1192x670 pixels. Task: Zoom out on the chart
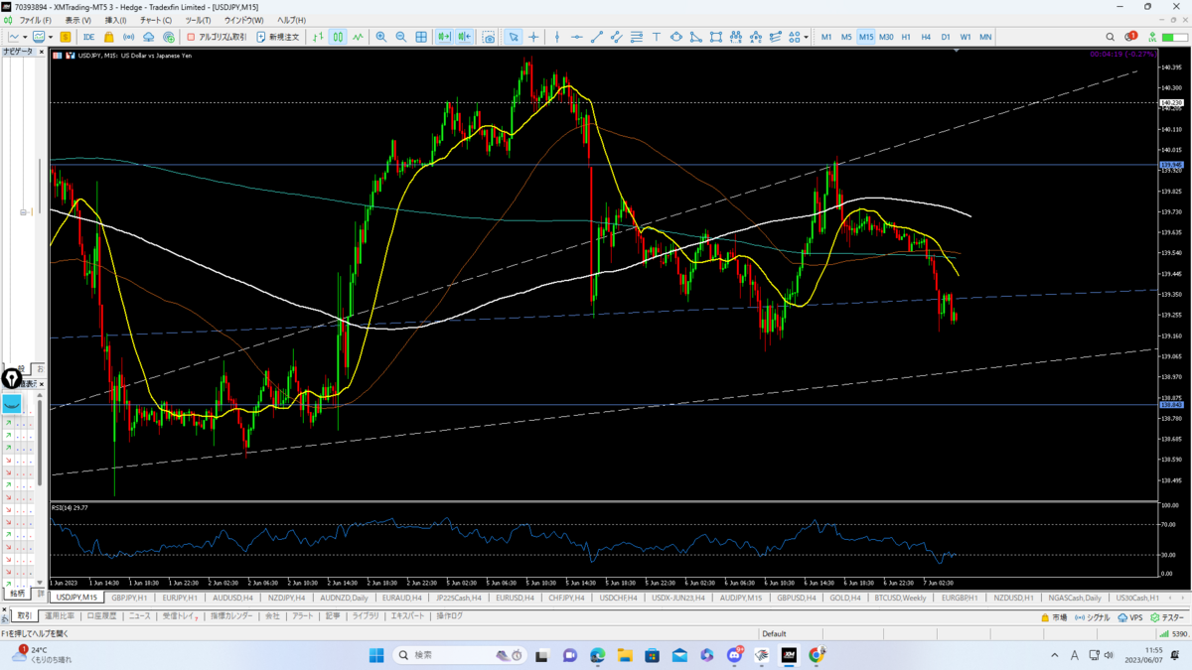coord(400,37)
